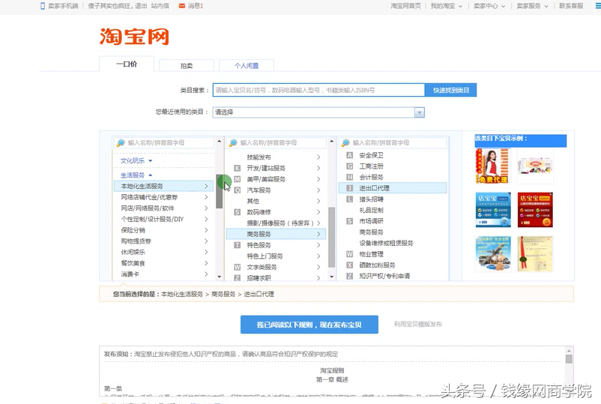Select 餐饮美食 category
Screen dimensions: 601x404
[163, 263]
